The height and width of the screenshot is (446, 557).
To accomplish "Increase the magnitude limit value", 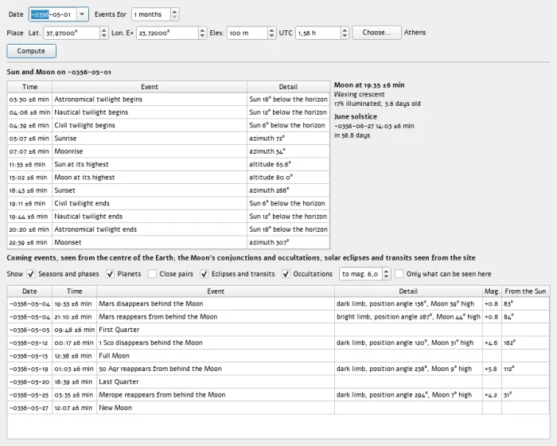I will click(386, 271).
